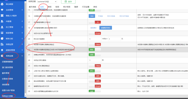Toggle row 17 red 关 switch
Screen dimensions: 188x99
point(95,22)
